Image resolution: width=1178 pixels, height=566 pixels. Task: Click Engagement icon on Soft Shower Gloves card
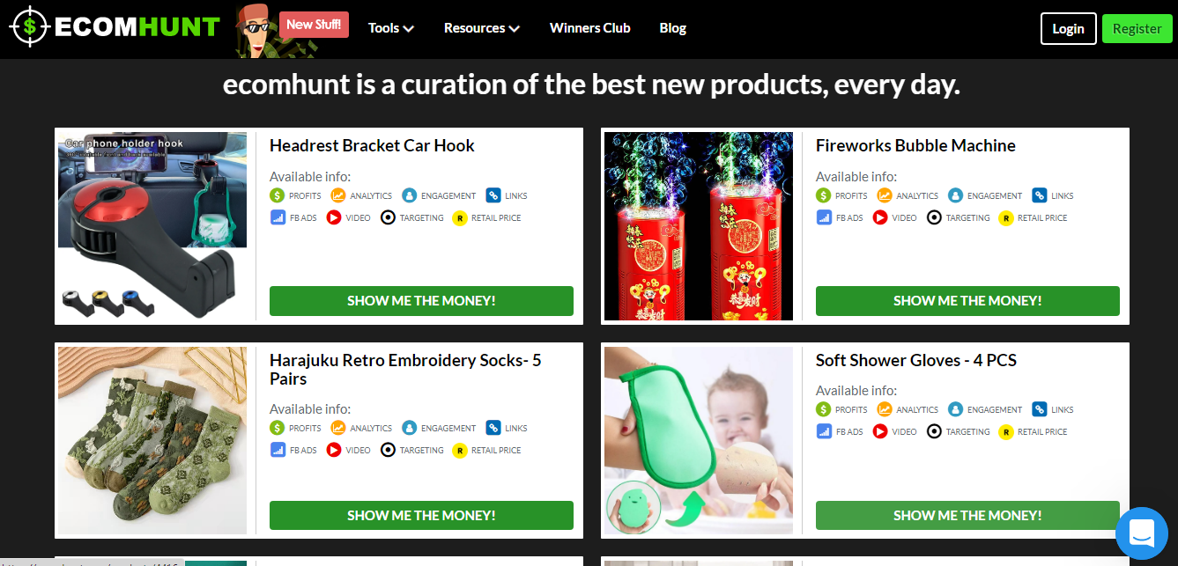(956, 409)
